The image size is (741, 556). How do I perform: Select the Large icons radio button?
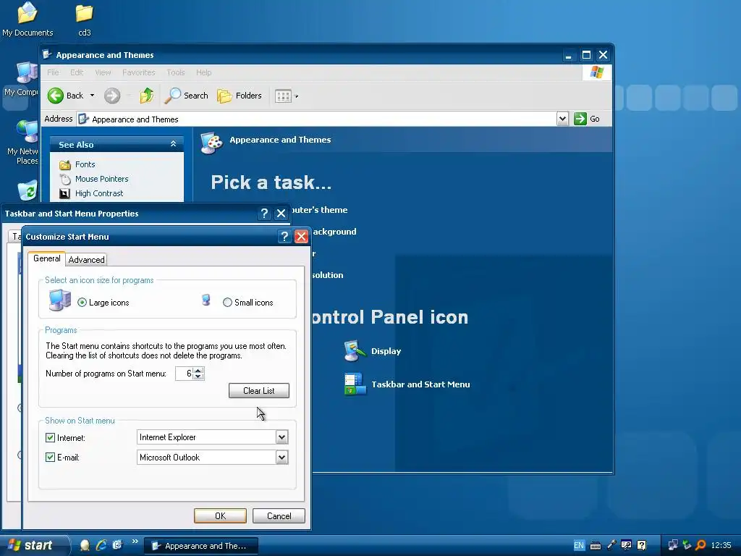(x=82, y=302)
